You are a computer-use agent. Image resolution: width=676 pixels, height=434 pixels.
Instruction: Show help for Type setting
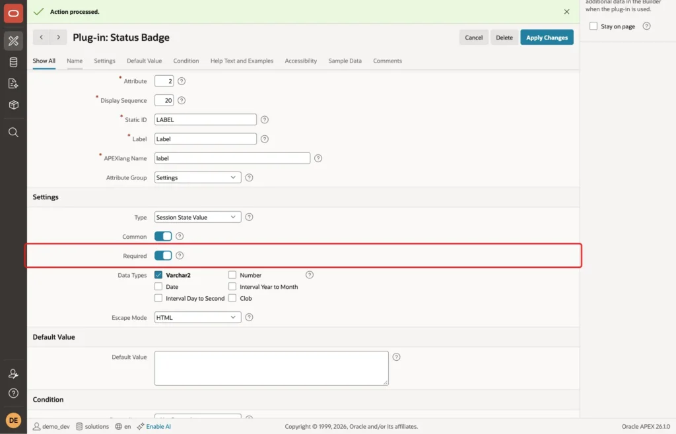[249, 217]
